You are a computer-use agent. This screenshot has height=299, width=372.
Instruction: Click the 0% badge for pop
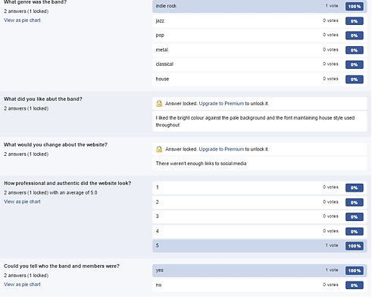pos(355,36)
